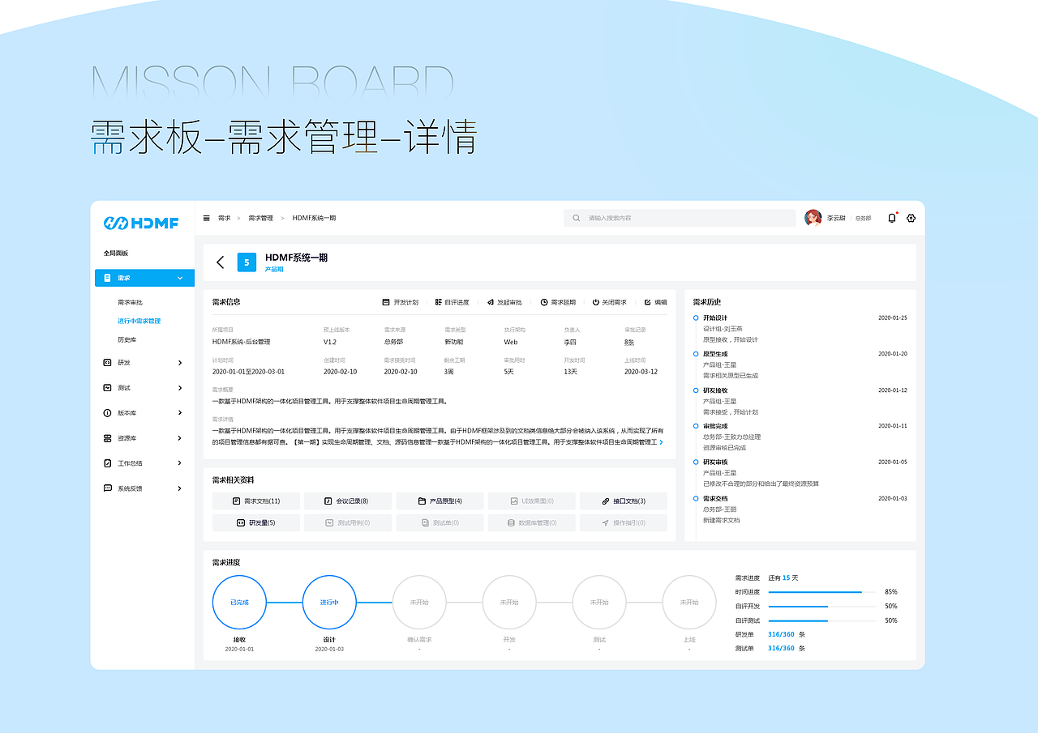Expand the full 需求详情 text arrow
Image resolution: width=1038 pixels, height=733 pixels.
(661, 442)
